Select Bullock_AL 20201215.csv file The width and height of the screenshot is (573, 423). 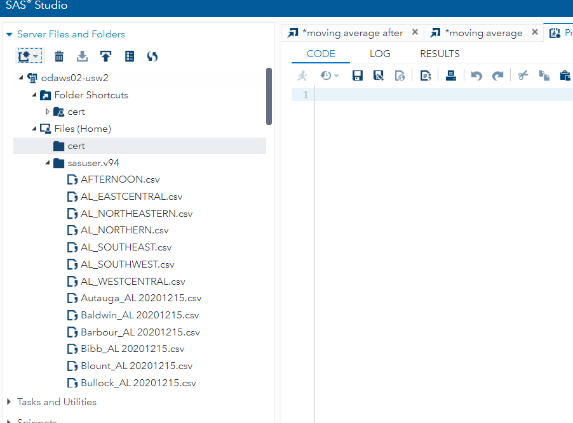138,383
